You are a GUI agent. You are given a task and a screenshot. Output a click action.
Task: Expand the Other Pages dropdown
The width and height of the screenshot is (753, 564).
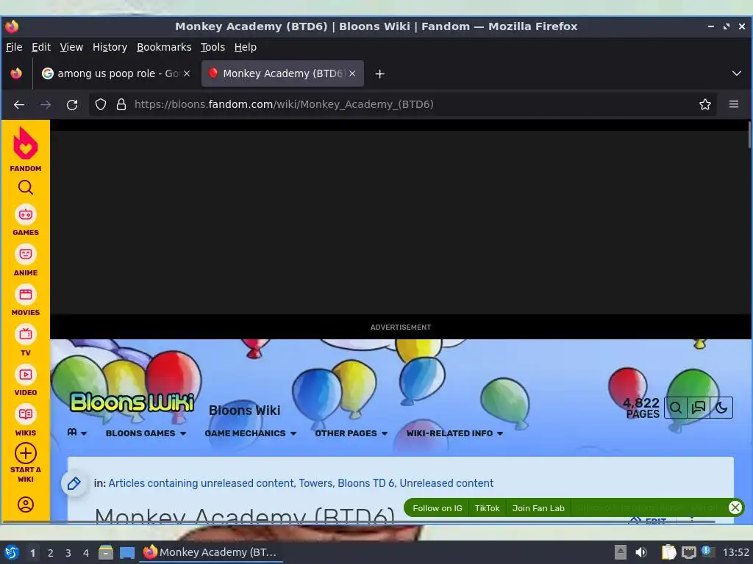[x=351, y=433]
